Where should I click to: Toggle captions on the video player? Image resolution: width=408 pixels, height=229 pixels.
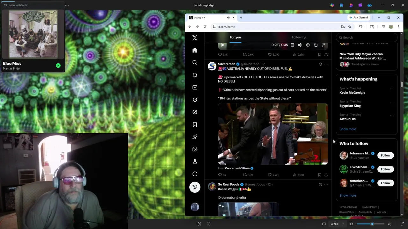[293, 45]
